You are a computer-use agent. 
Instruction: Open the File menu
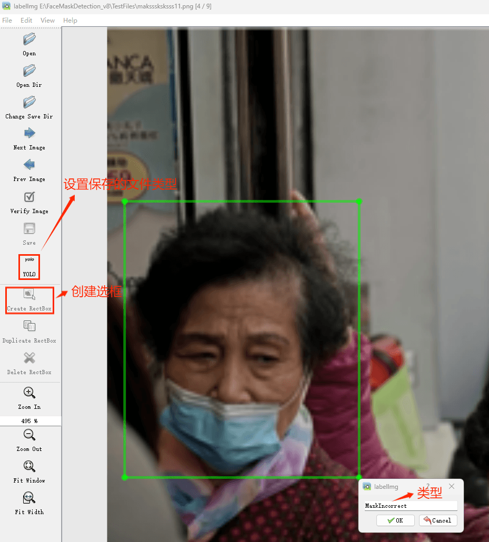tap(7, 21)
